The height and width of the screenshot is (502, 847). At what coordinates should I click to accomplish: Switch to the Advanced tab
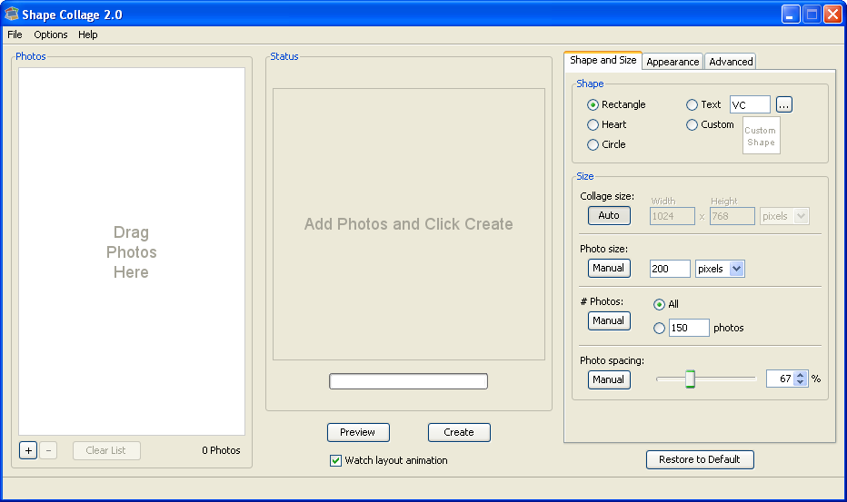pos(731,62)
